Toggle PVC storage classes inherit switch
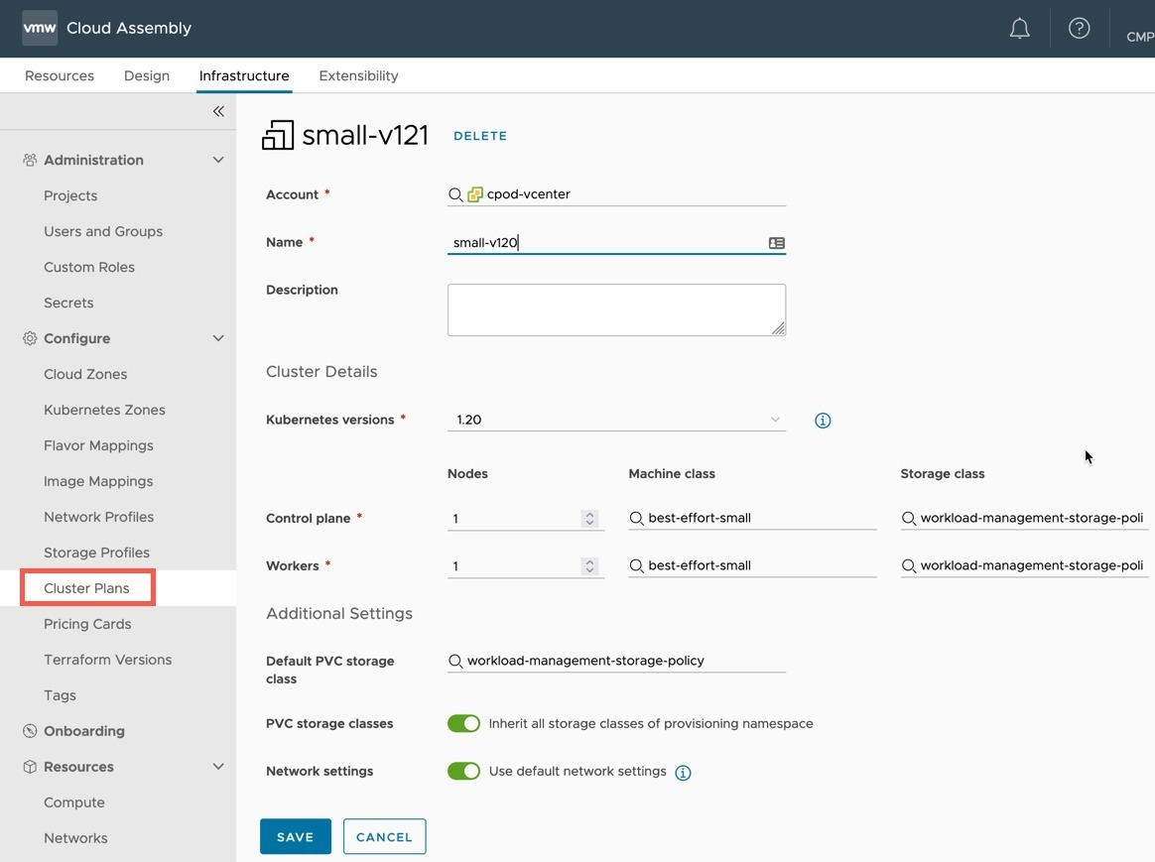This screenshot has height=862, width=1155. click(x=463, y=723)
